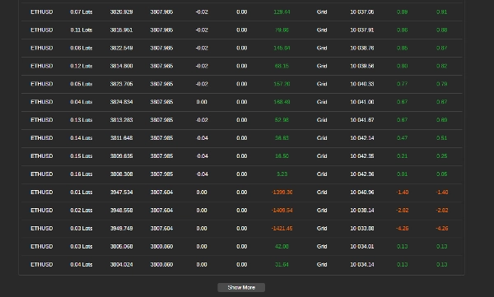Click the green percentage value 0.91
The height and width of the screenshot is (297, 494).
point(441,12)
